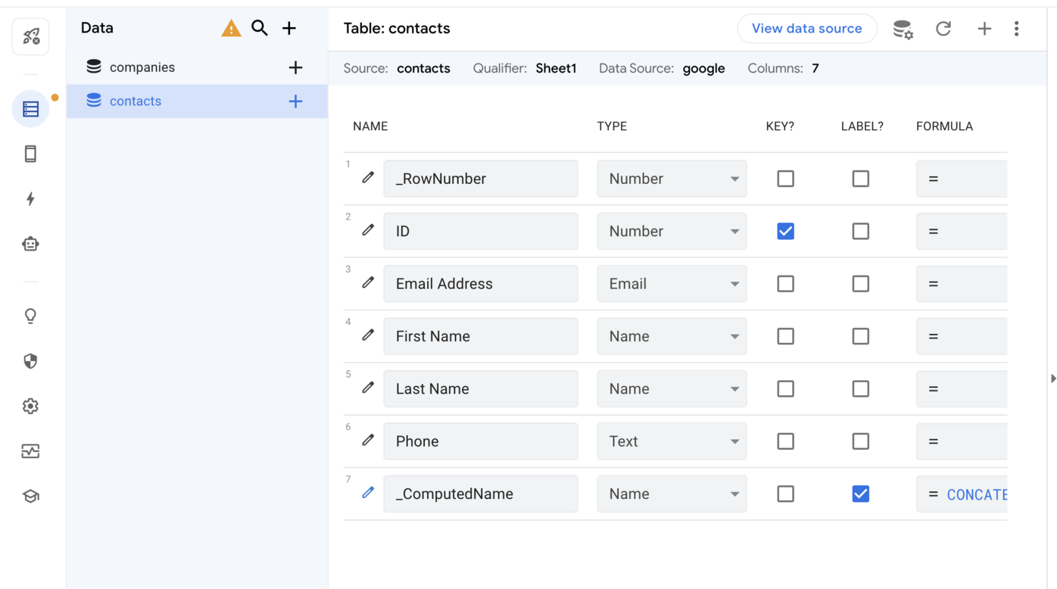Select the contacts table in Data list
The height and width of the screenshot is (589, 1057).
point(136,101)
